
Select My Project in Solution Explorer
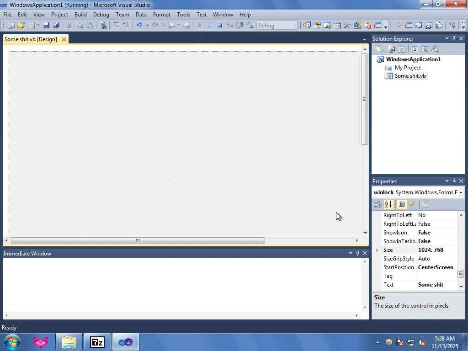(408, 68)
